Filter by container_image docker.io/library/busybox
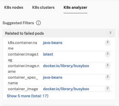 tap(66, 89)
